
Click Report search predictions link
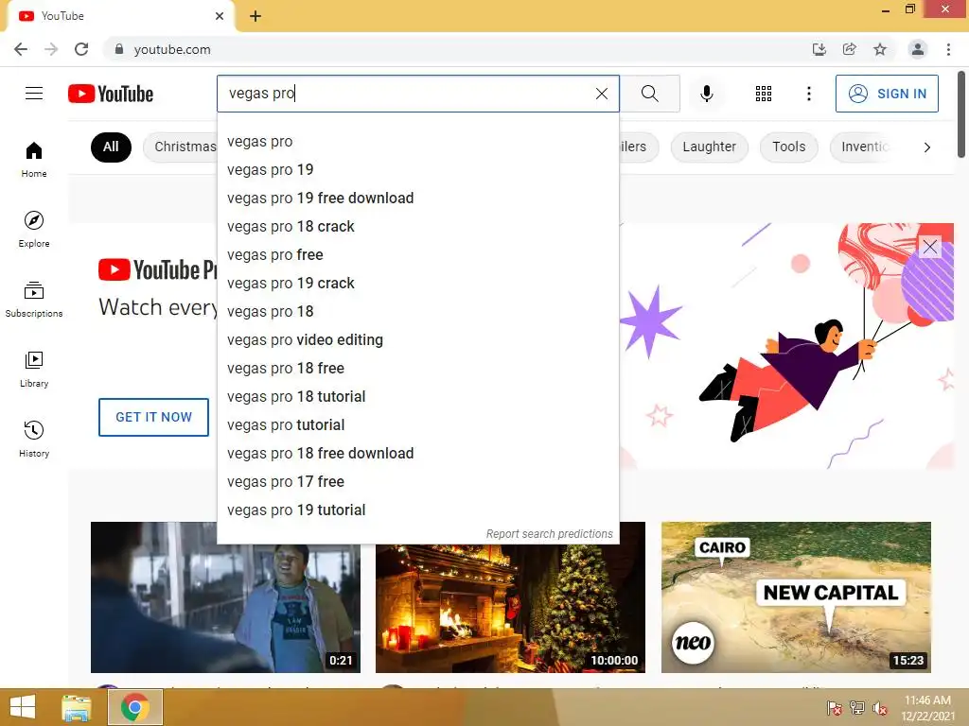550,533
